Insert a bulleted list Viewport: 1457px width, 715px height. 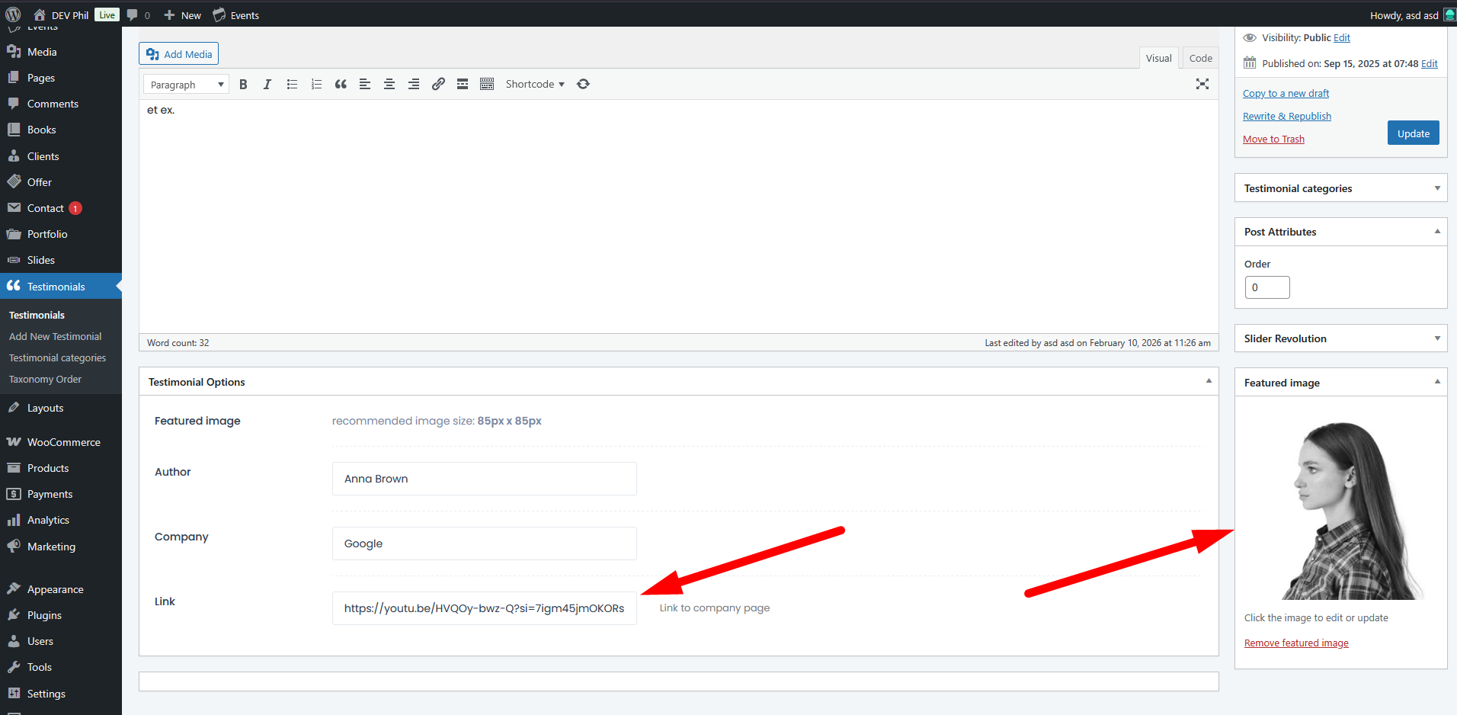click(x=292, y=85)
